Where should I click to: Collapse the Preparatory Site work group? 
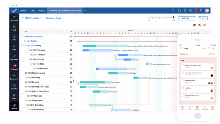point(23,37)
